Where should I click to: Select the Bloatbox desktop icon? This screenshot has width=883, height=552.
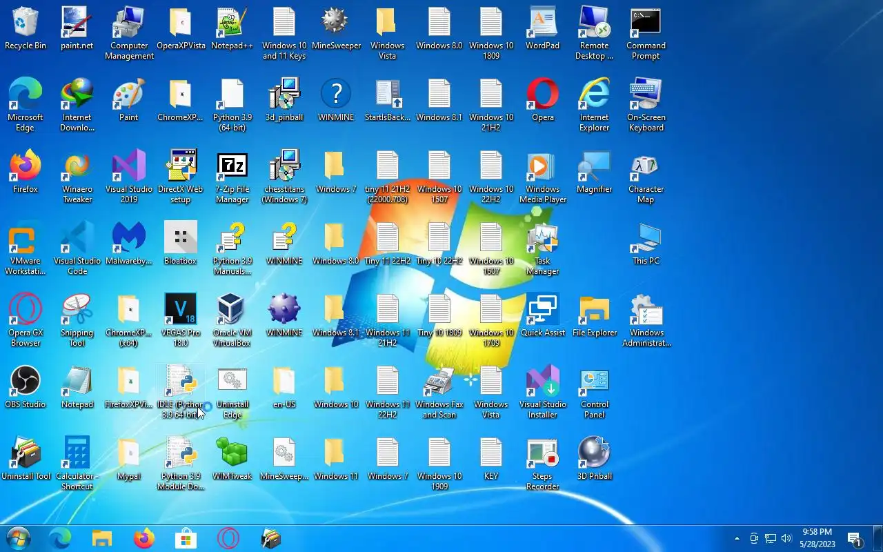(x=181, y=244)
